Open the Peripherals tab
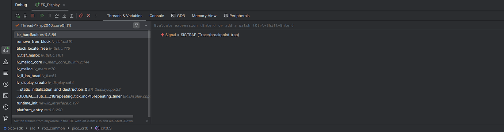 (236, 16)
